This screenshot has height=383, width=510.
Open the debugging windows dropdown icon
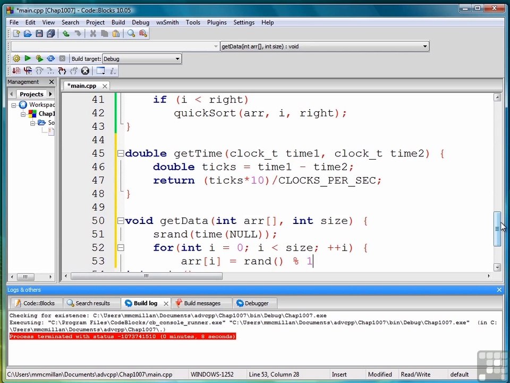[x=101, y=71]
